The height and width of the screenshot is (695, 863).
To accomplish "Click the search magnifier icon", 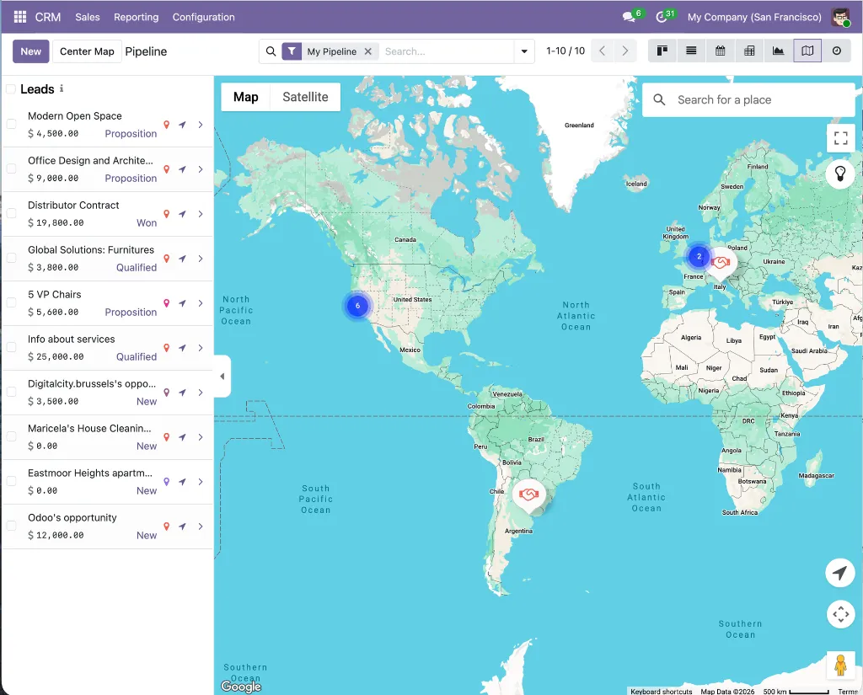I will tap(271, 51).
